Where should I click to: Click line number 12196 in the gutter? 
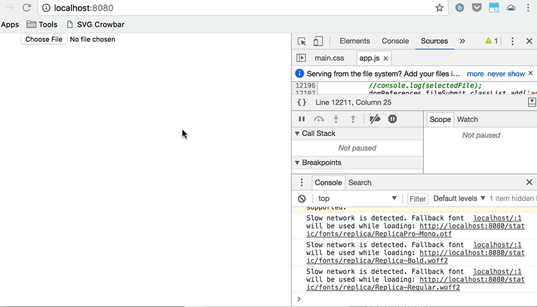305,85
